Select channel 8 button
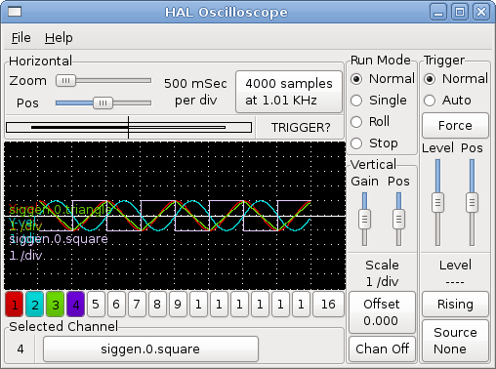 tap(157, 305)
